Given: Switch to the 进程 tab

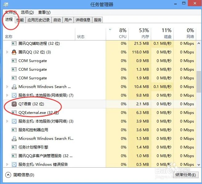Looking at the screenshot, I should click(9, 19).
